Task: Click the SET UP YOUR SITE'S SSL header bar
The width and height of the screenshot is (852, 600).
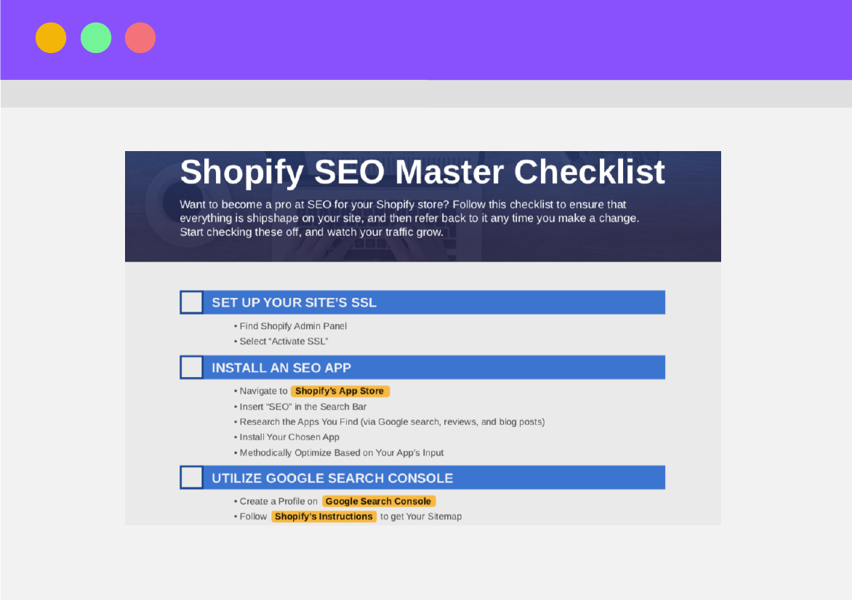Action: point(422,302)
